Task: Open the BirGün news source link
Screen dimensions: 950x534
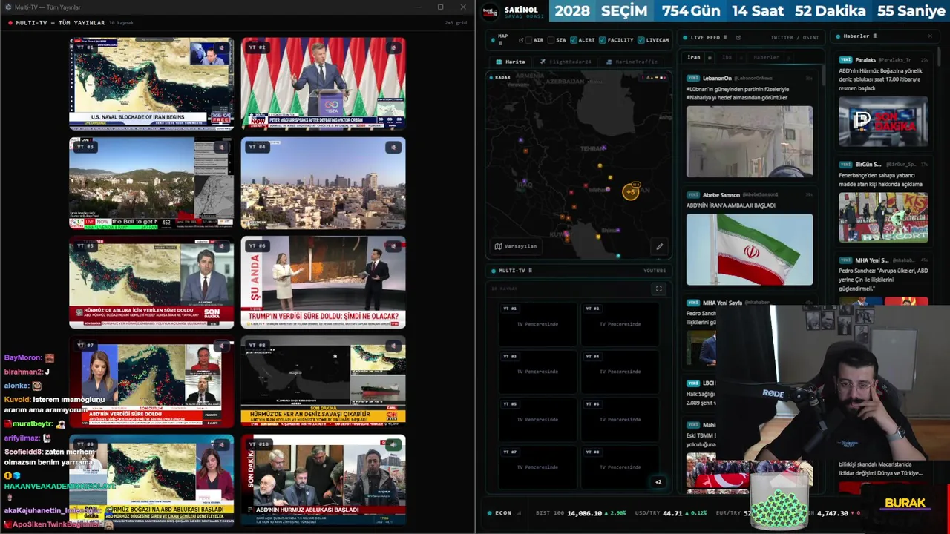Action: (868, 164)
